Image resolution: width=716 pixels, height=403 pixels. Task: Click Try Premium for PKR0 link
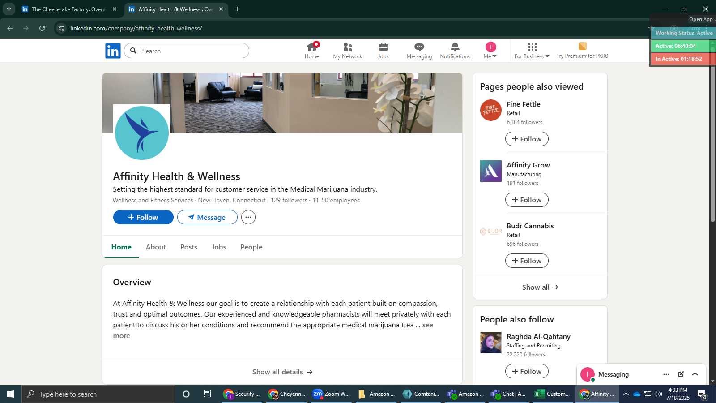[x=582, y=56]
